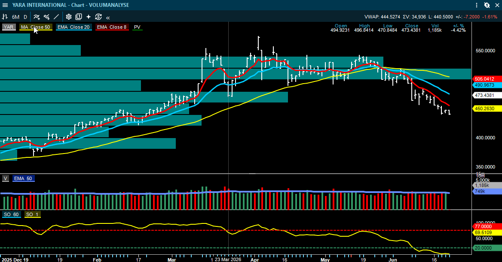Click the Feb date axis label

[x=97, y=260]
